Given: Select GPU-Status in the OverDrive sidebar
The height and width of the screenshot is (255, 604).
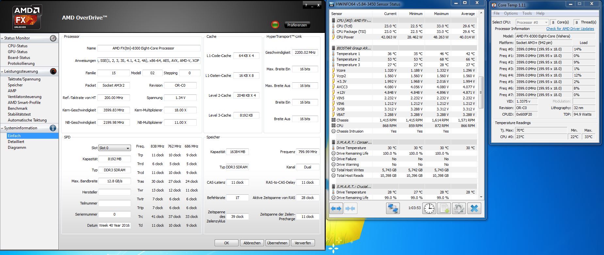Looking at the screenshot, I should (18, 52).
